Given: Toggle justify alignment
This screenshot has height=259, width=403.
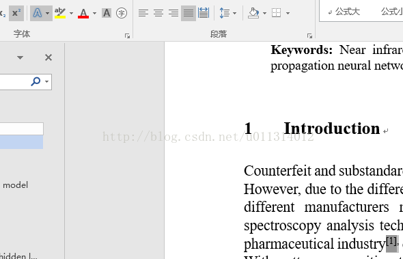Looking at the screenshot, I should click(x=189, y=13).
